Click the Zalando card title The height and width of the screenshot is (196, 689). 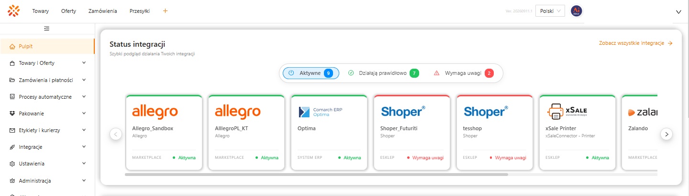click(x=638, y=128)
